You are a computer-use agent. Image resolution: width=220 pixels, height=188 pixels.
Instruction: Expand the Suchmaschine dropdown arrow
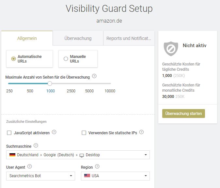point(146,155)
